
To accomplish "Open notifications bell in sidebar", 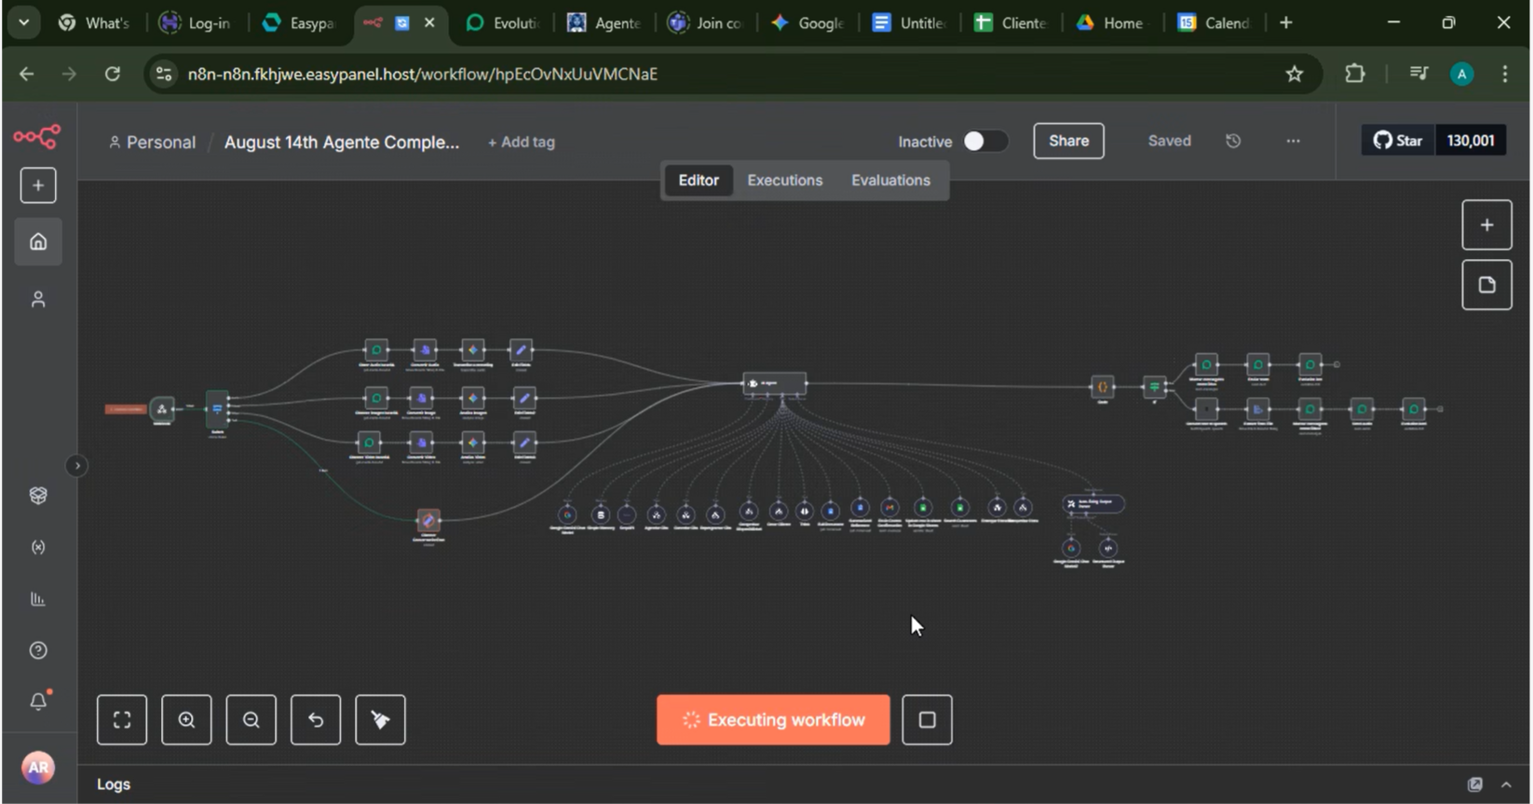I will (x=38, y=701).
